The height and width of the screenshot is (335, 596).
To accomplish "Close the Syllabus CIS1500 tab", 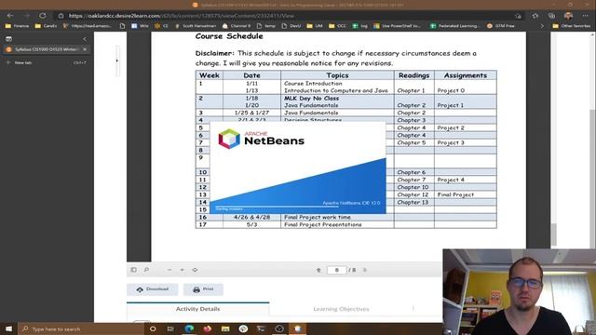I will tap(85, 49).
